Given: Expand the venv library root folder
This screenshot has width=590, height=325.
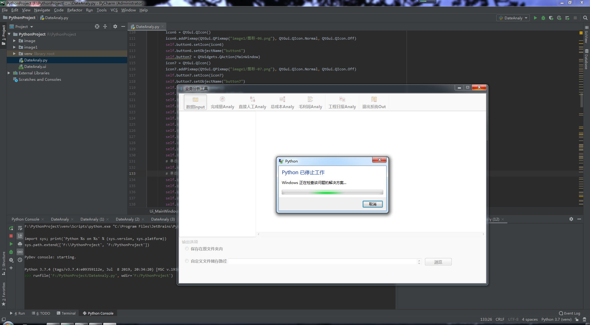Looking at the screenshot, I should (x=14, y=53).
